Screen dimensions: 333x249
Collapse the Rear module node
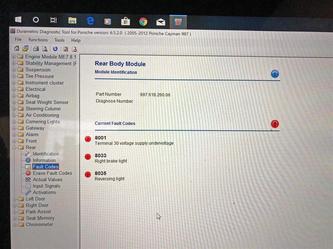[x=14, y=148]
